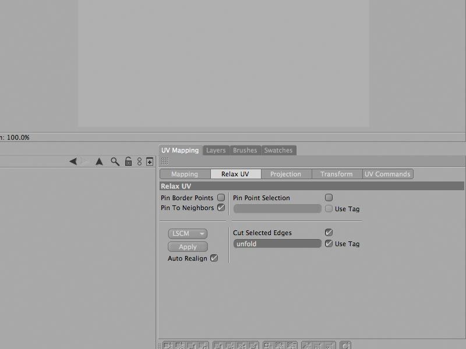This screenshot has width=466, height=349.
Task: Click the Swatches tab
Action: [x=278, y=150]
